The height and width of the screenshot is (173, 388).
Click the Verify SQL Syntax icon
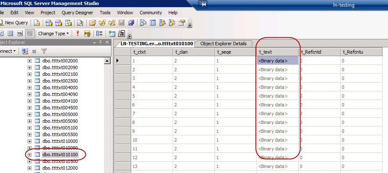click(87, 34)
